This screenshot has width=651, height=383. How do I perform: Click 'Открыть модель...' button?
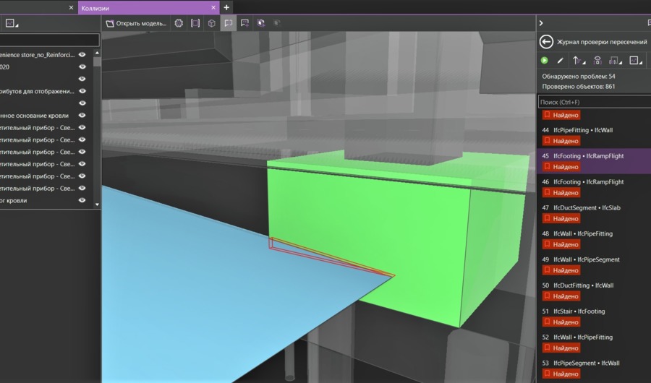tap(137, 23)
